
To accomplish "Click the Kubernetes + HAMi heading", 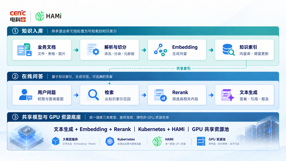I will [x=161, y=129].
